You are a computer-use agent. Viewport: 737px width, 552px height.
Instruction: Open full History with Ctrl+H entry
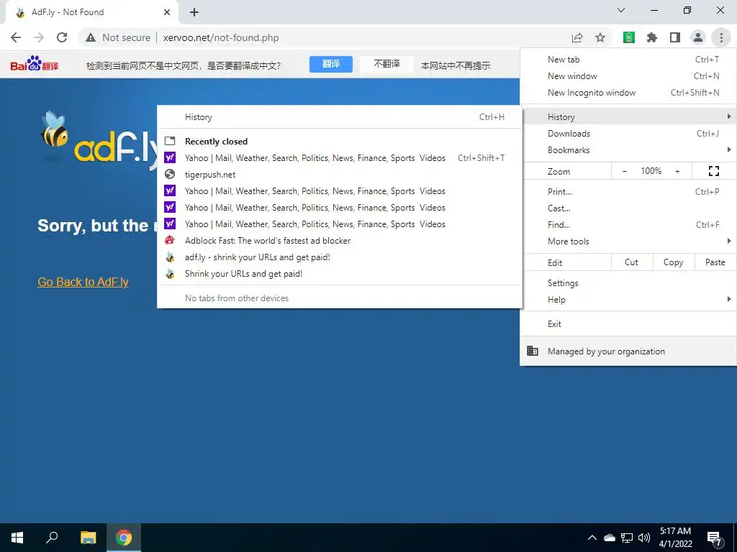click(x=340, y=117)
